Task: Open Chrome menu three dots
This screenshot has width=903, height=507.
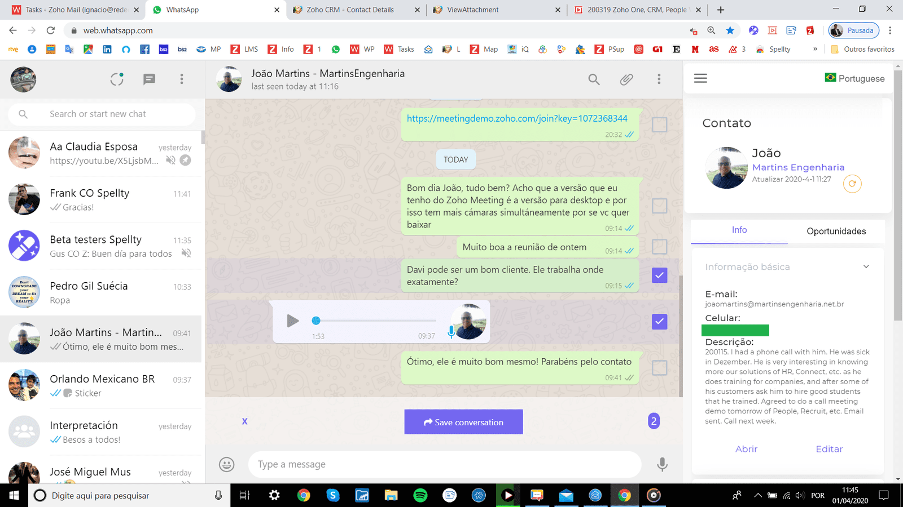Action: click(890, 30)
